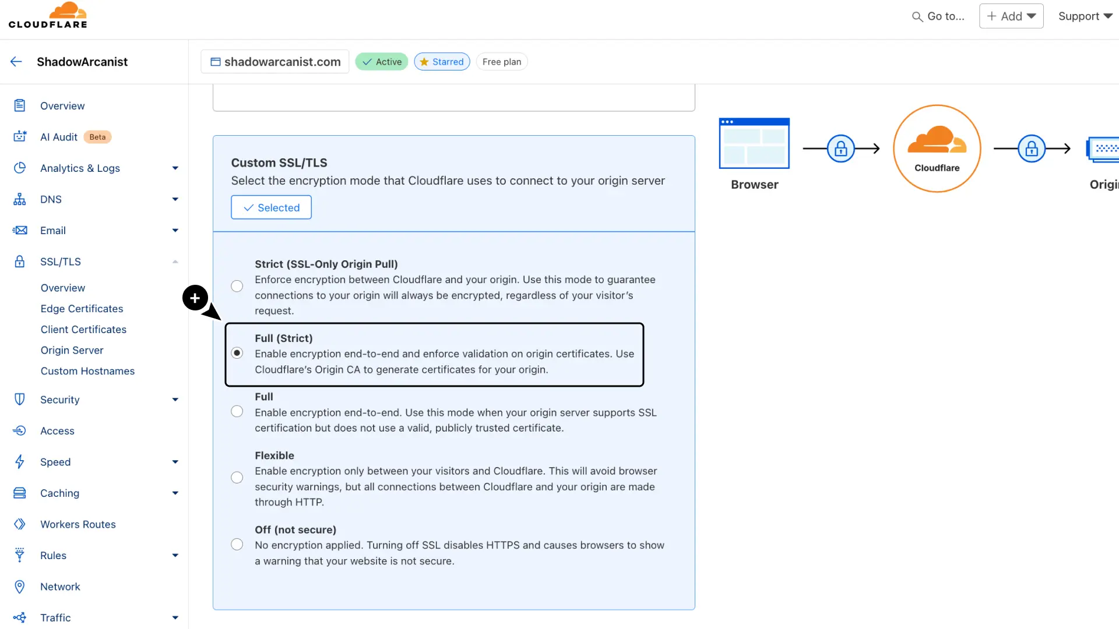1119x629 pixels.
Task: Click the Security shield icon
Action: click(x=20, y=400)
